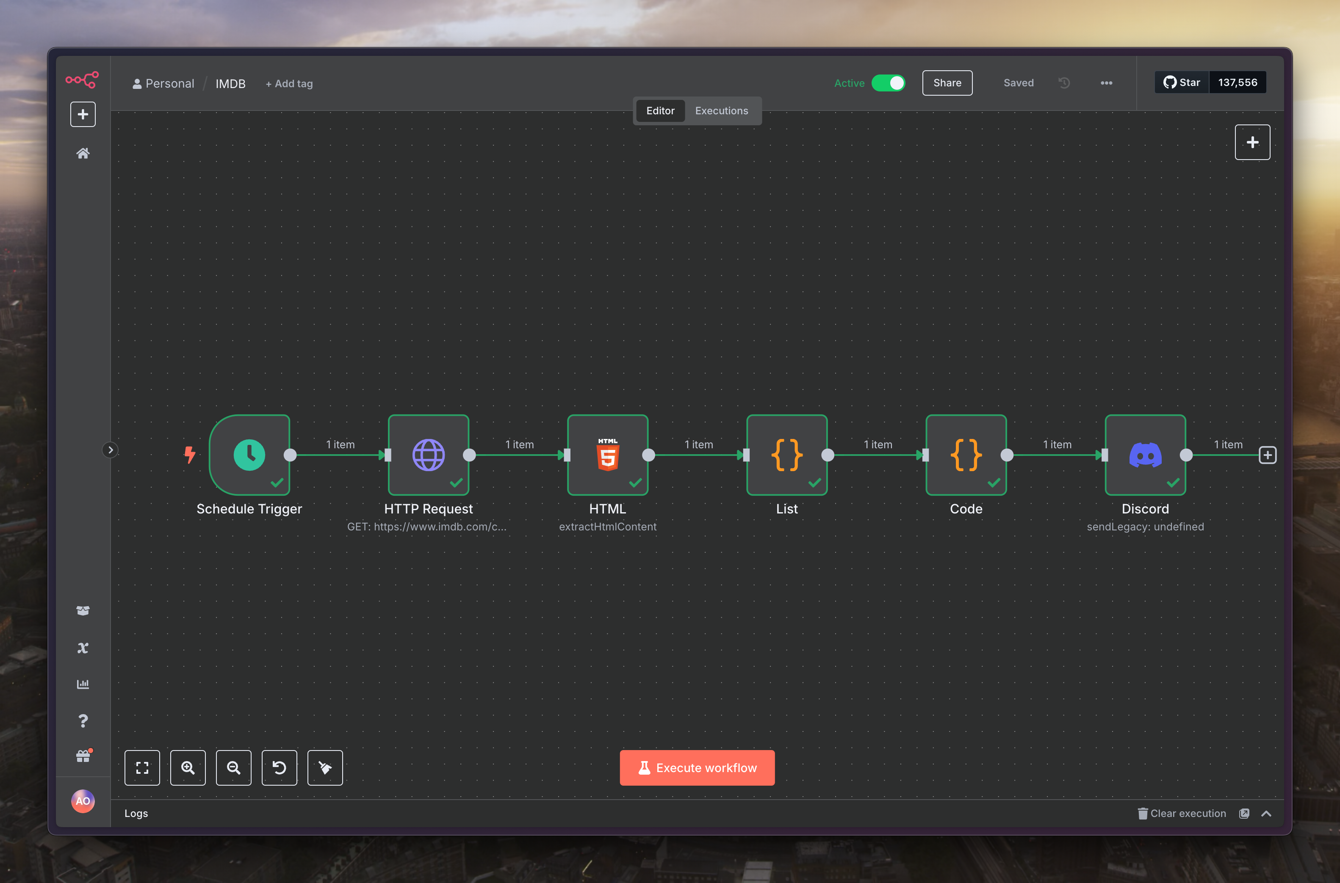Switch to the Executions tab
Screen dimensions: 1340x883
point(721,111)
